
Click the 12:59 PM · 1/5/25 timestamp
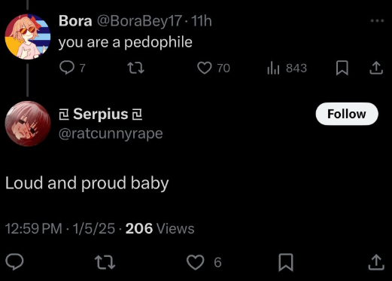coord(60,228)
